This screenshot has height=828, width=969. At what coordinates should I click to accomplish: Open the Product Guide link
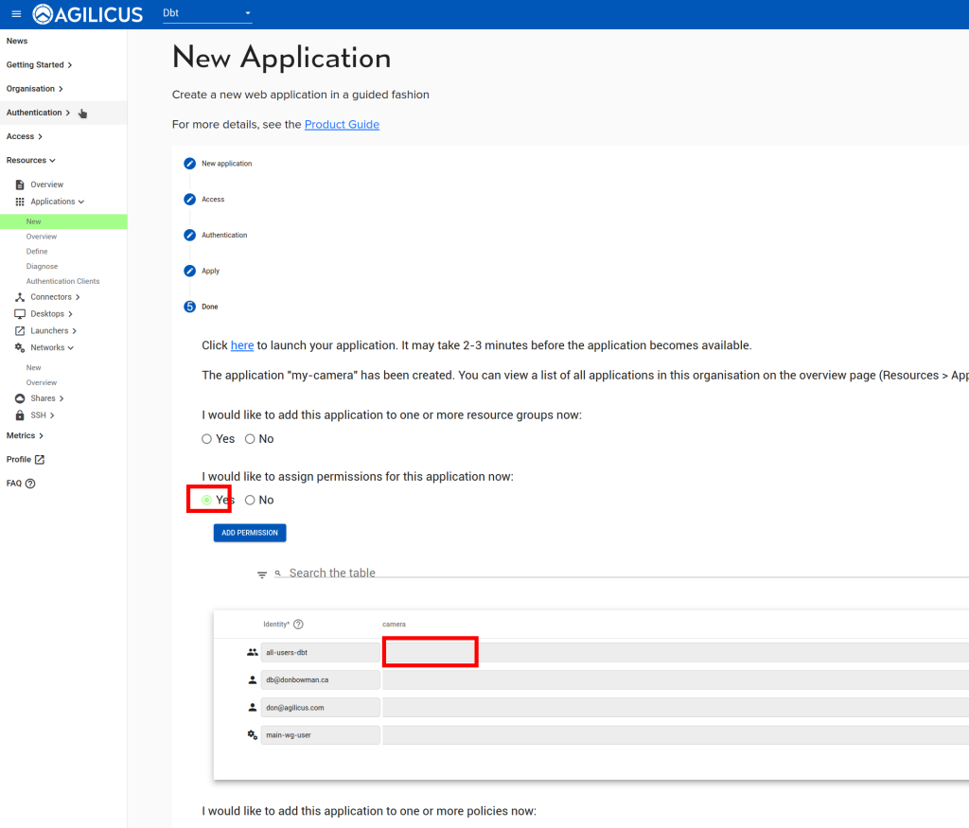(x=342, y=125)
